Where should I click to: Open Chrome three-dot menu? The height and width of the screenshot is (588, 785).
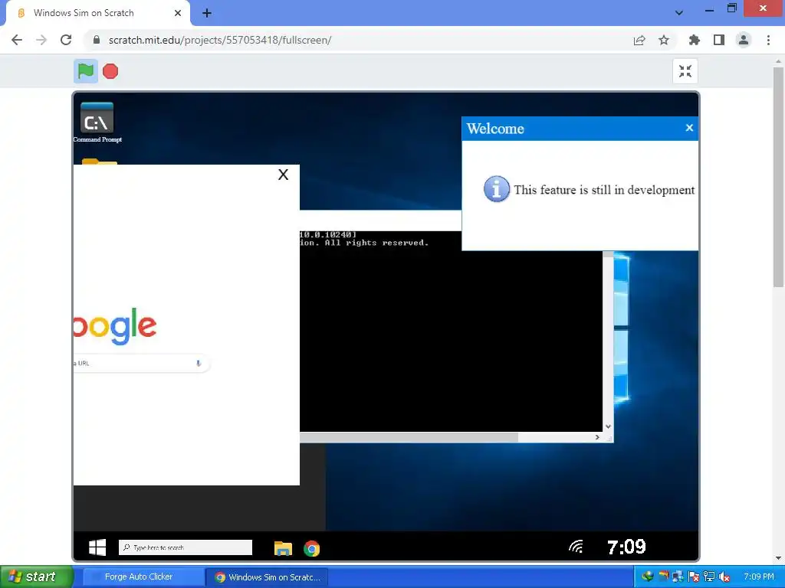click(x=768, y=40)
